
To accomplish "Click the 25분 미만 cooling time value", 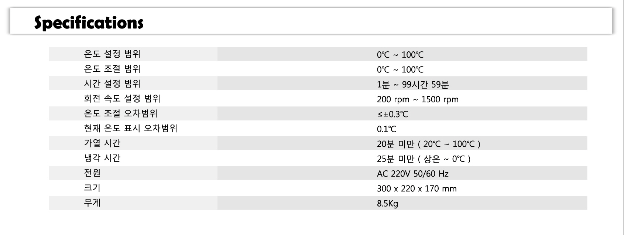I will tap(424, 159).
